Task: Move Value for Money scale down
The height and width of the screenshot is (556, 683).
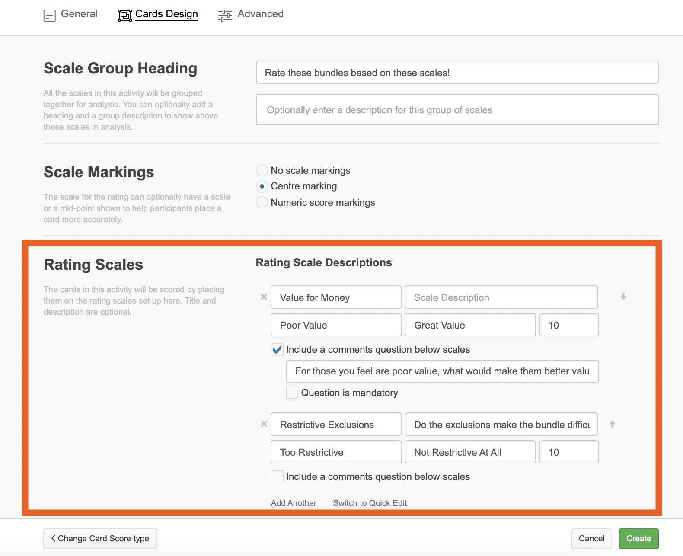Action: pos(623,297)
